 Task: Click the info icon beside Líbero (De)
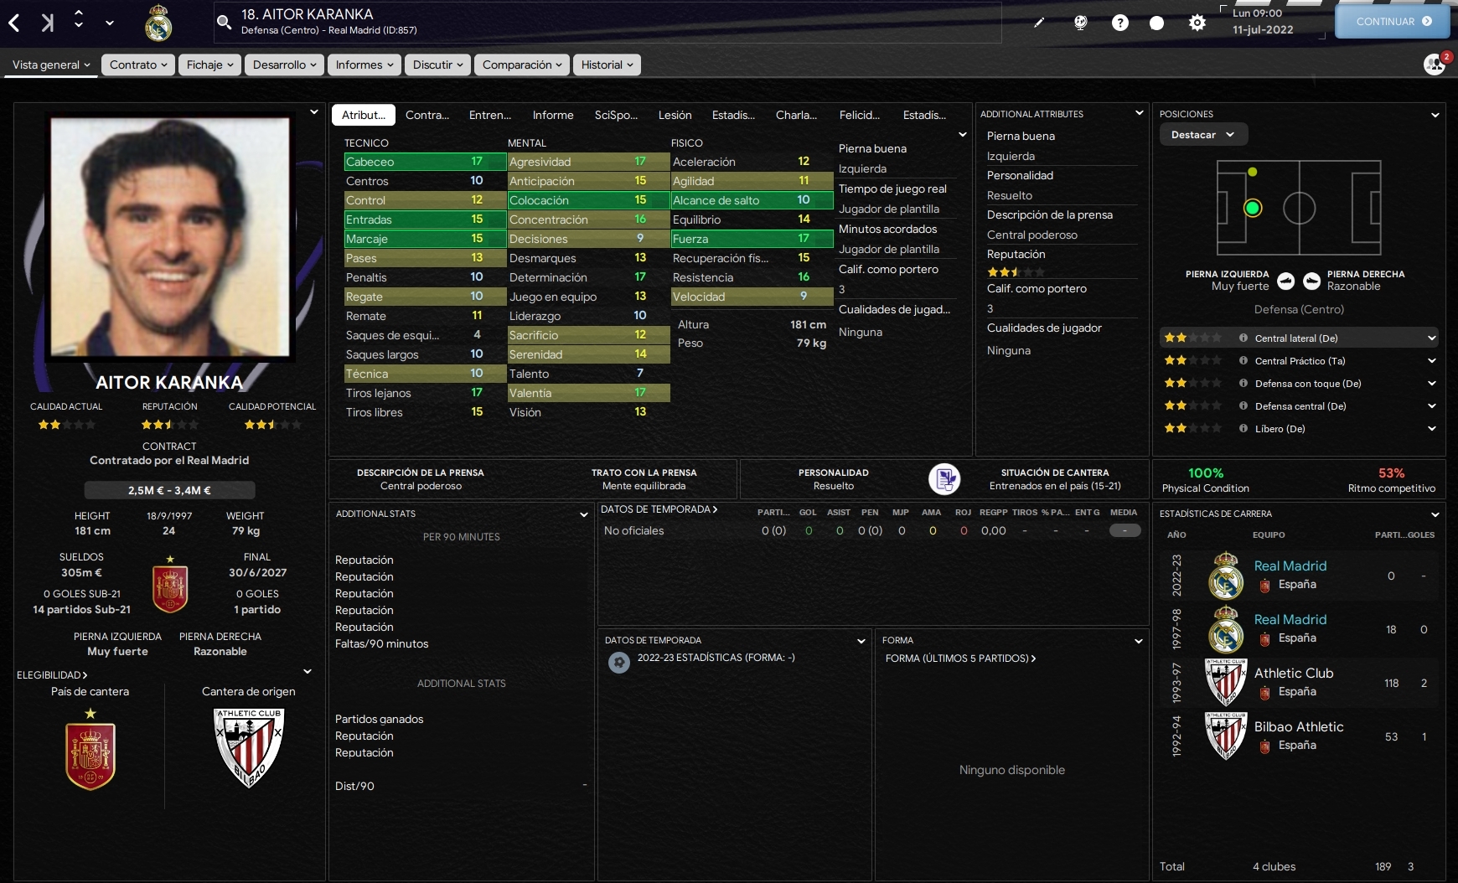(x=1243, y=429)
